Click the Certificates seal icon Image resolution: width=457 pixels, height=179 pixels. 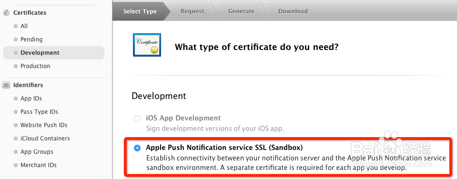(6, 13)
